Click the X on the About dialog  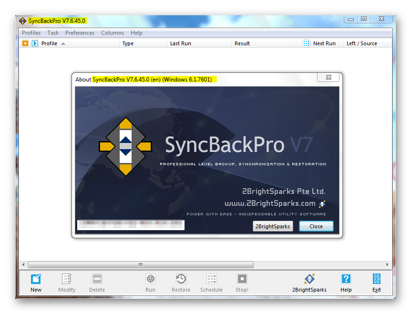(329, 77)
